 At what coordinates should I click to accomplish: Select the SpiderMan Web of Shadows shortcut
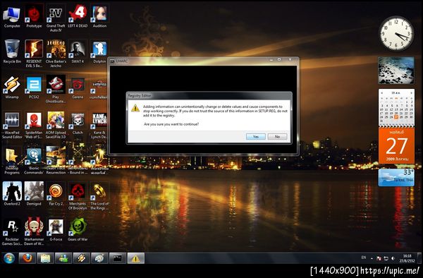(34, 125)
